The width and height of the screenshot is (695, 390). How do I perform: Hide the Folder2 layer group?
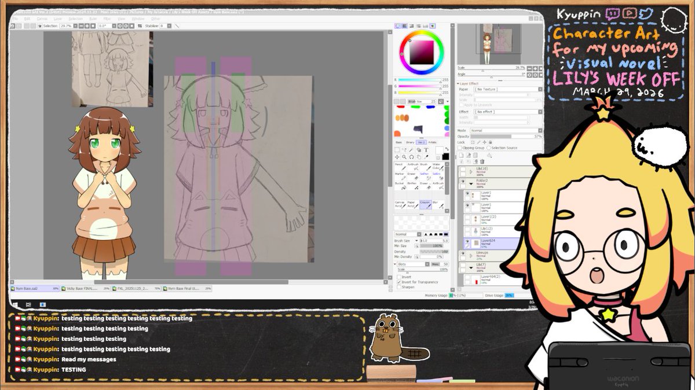coord(463,181)
